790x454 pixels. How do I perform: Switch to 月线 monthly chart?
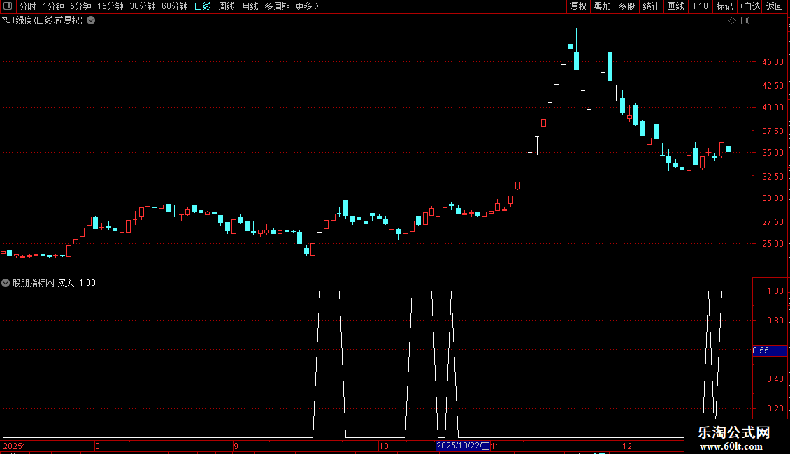tap(250, 6)
